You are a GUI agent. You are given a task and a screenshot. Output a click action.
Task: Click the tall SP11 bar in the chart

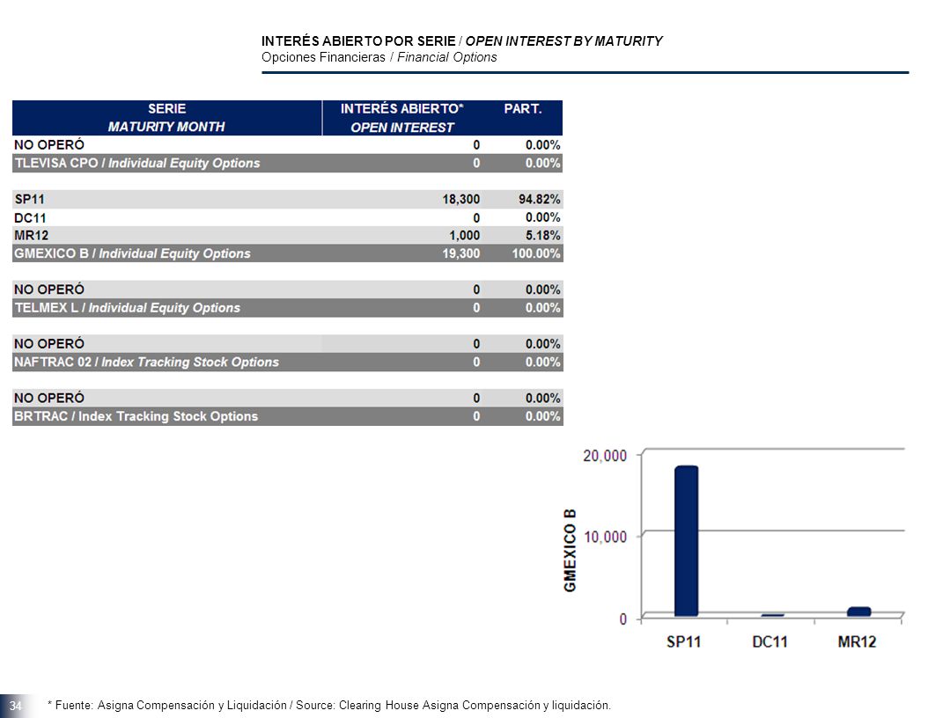point(687,541)
